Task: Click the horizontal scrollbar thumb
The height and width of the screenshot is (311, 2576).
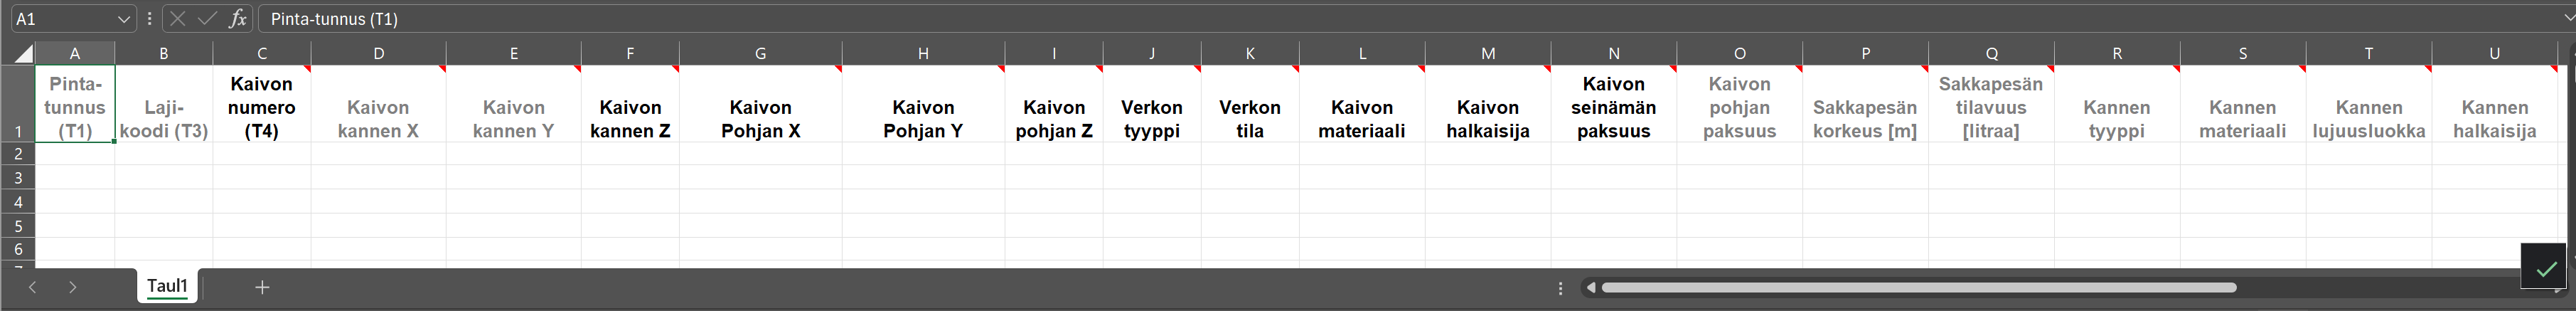Action: coord(1918,288)
